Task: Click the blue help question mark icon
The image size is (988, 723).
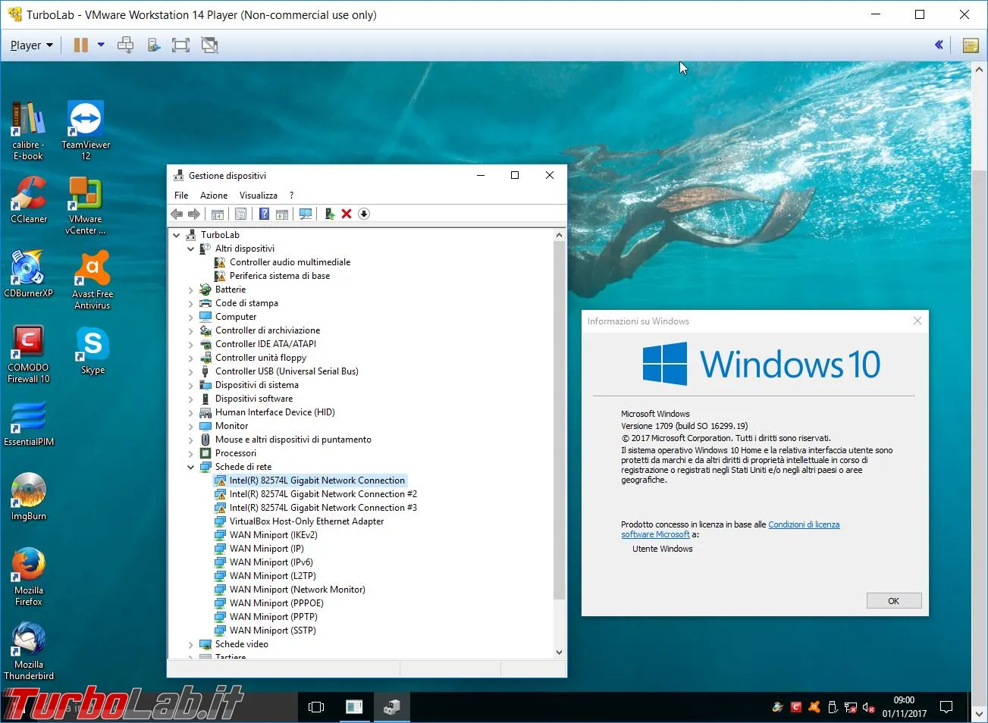Action: (x=264, y=214)
